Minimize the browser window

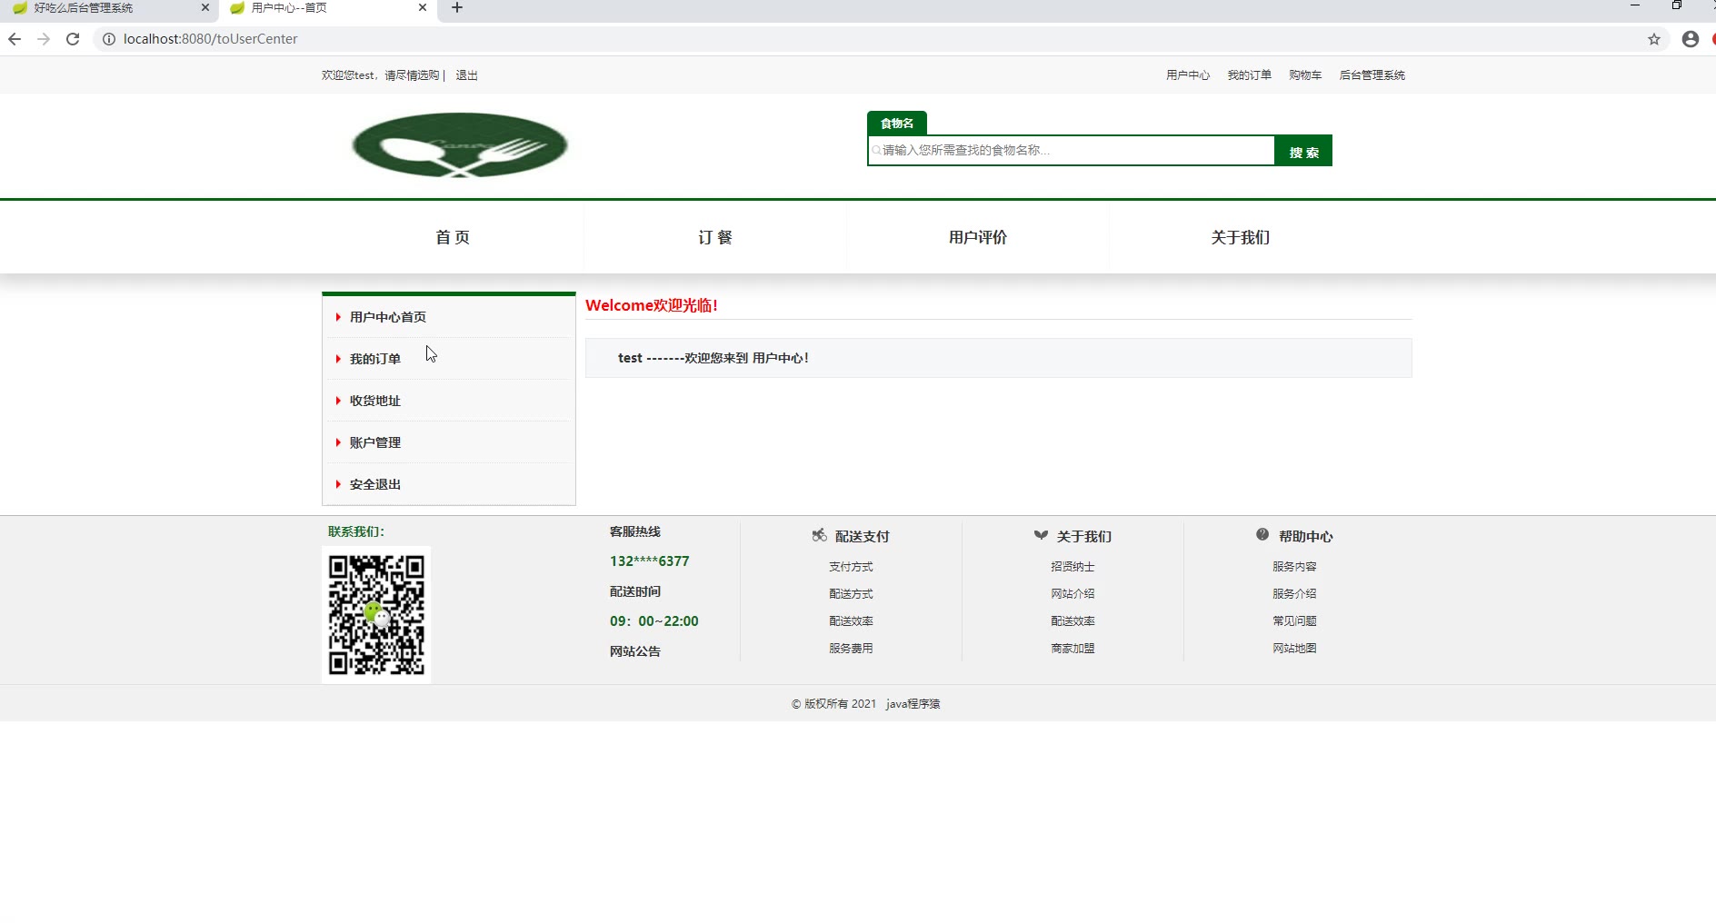tap(1635, 5)
